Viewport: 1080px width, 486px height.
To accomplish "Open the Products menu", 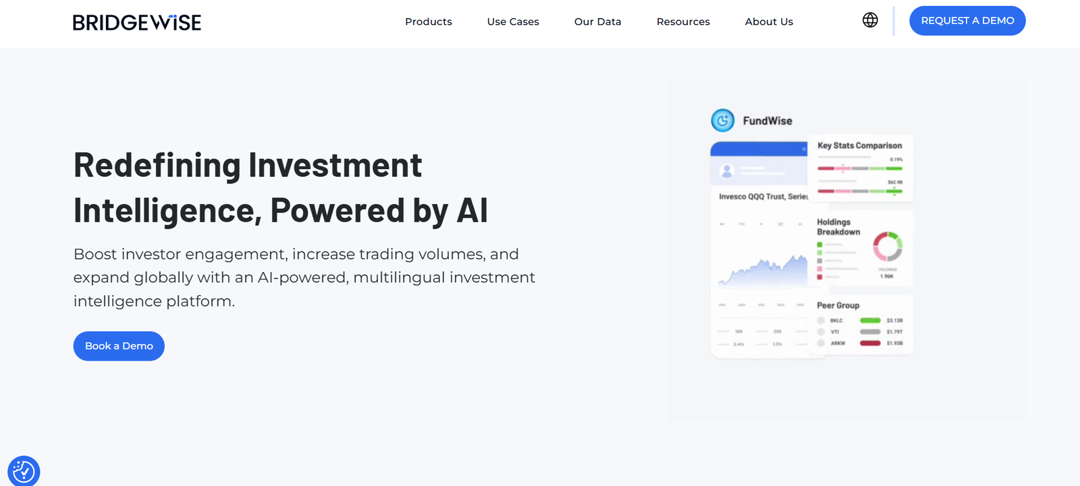I will 429,22.
